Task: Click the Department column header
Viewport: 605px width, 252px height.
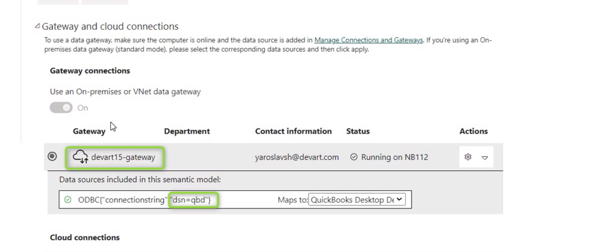Action: tap(187, 132)
